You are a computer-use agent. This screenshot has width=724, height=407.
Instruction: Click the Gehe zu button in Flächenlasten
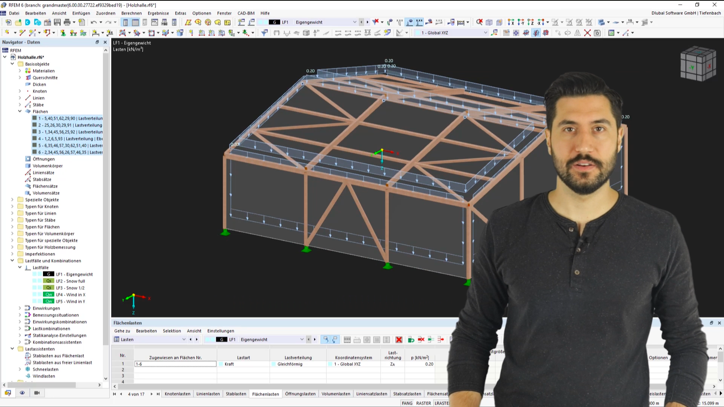coord(122,330)
